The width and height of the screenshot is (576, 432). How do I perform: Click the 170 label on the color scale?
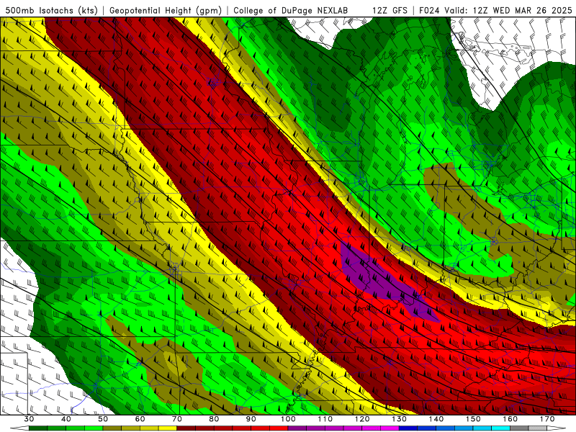(547, 419)
